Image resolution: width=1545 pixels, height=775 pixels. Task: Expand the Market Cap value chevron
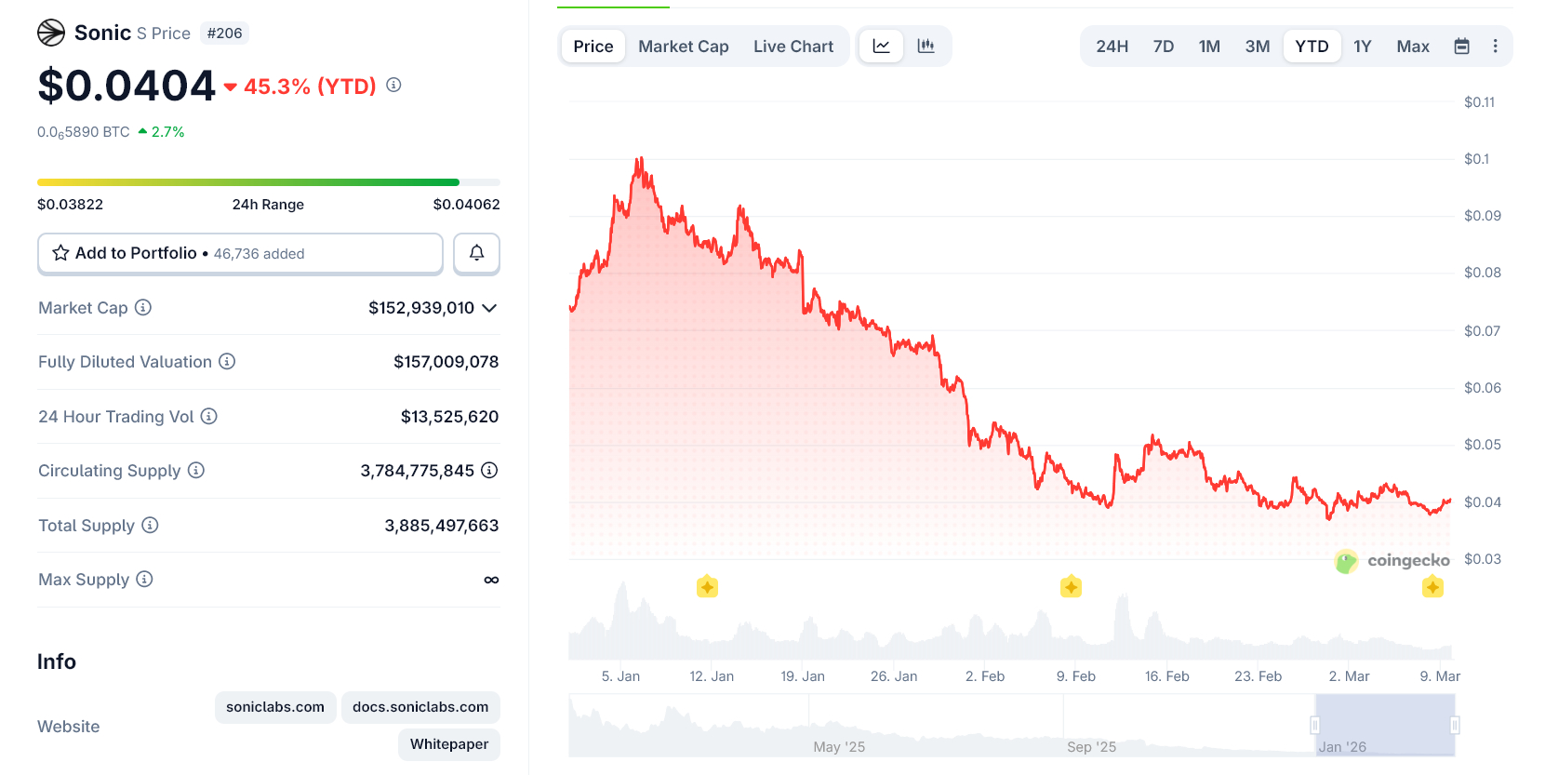pyautogui.click(x=490, y=308)
